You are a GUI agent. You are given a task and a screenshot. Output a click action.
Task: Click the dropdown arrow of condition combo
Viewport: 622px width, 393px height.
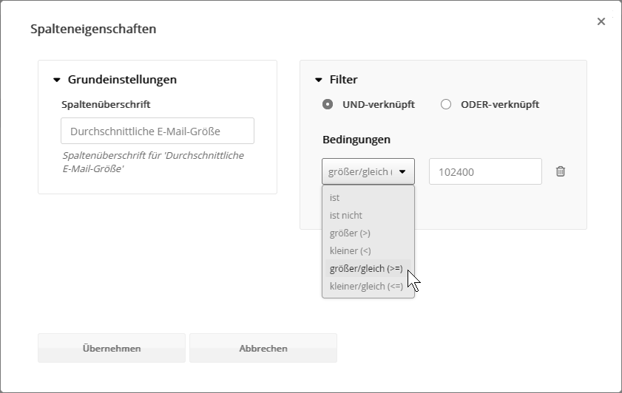[402, 171]
